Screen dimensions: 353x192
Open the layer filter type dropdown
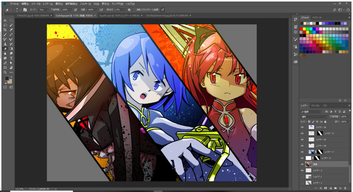[311, 112]
